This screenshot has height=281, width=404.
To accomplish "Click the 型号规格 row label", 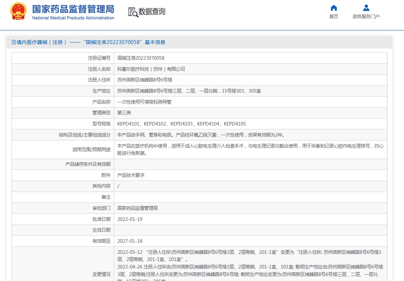I will coord(102,124).
